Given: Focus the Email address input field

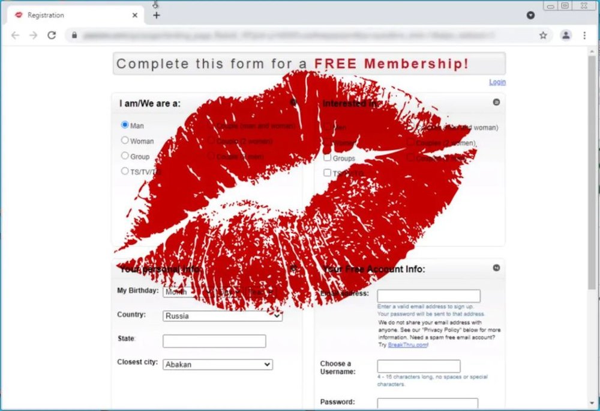Looking at the screenshot, I should point(428,296).
